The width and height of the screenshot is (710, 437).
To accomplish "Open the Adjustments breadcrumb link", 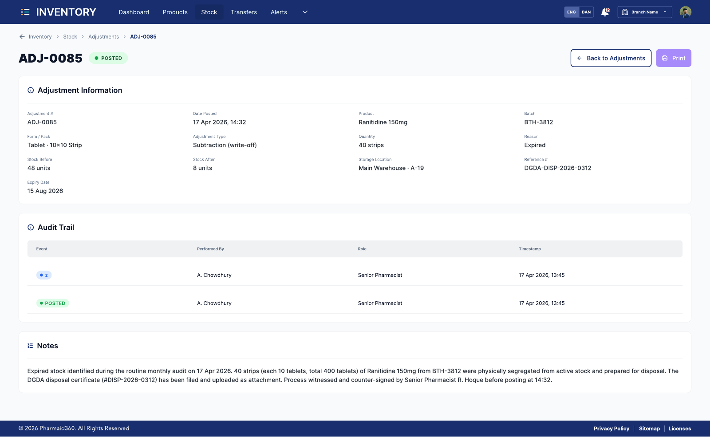I will click(103, 37).
